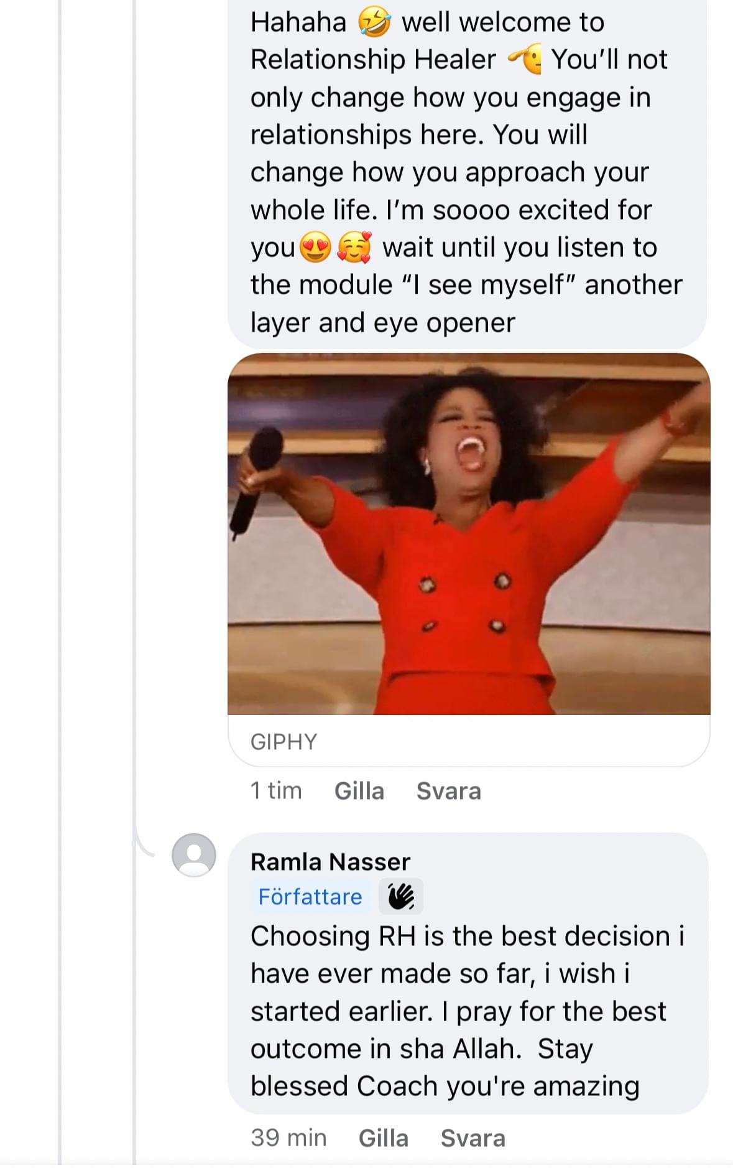Image resolution: width=733 pixels, height=1168 pixels.
Task: Click the laughing emoji after "Hahaha"
Action: click(x=374, y=23)
